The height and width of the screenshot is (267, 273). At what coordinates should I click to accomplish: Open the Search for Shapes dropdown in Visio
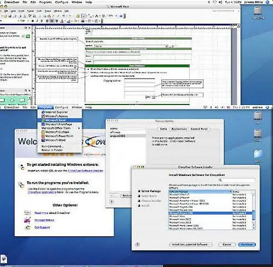tap(23, 36)
